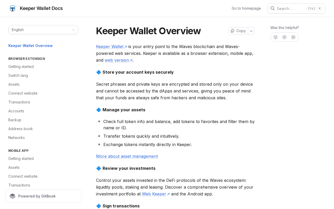Expand the Copy options dropdown arrow
The image size is (334, 209).
(x=251, y=31)
